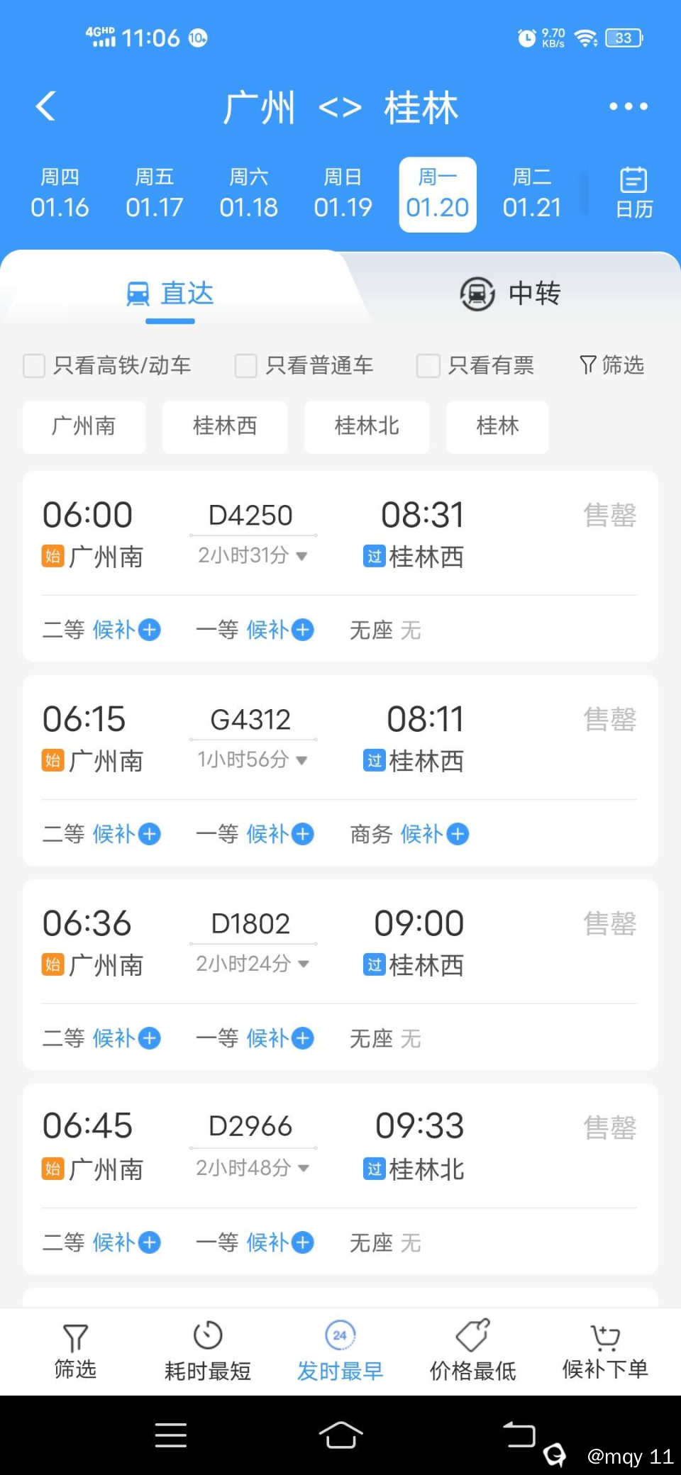Image resolution: width=681 pixels, height=1475 pixels.
Task: Select the 周二 01.21 date tab
Action: (x=531, y=194)
